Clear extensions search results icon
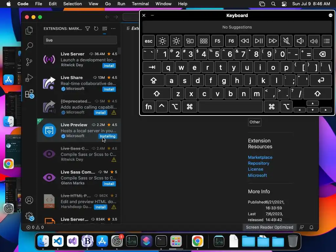 click(x=105, y=29)
